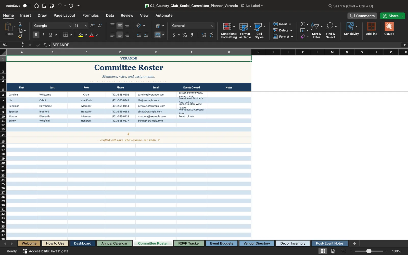The image size is (408, 255).
Task: Open the RSVP Tracker sheet tab
Action: click(189, 243)
